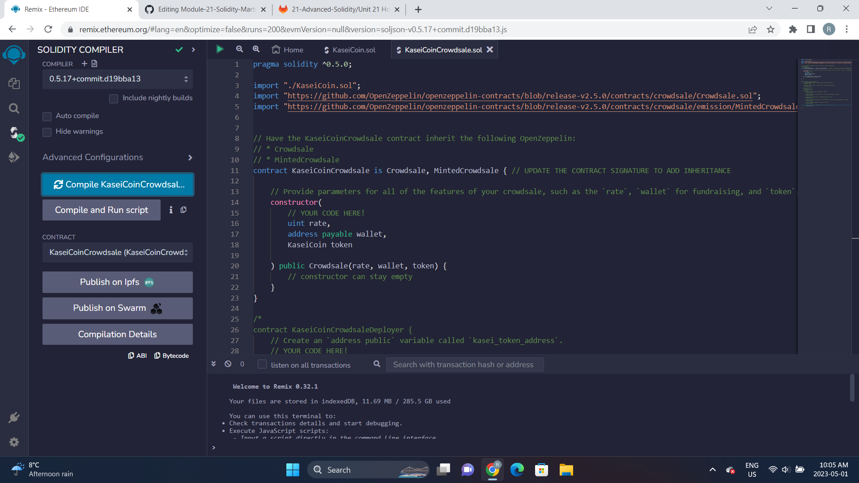
Task: Open the KaseiCoinCrowdsale contract dropdown
Action: pos(118,253)
